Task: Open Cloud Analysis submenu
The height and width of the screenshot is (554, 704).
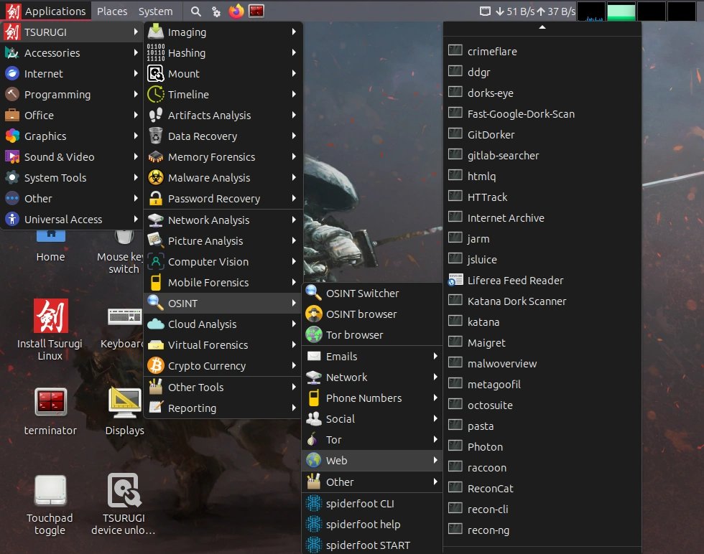Action: coord(223,324)
